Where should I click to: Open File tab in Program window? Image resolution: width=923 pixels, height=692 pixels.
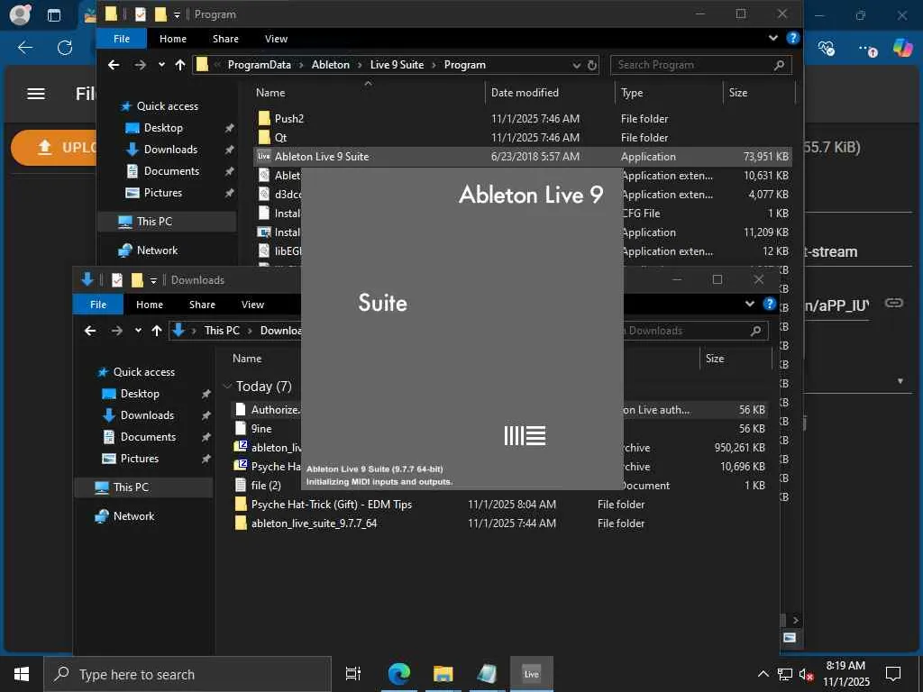[122, 38]
